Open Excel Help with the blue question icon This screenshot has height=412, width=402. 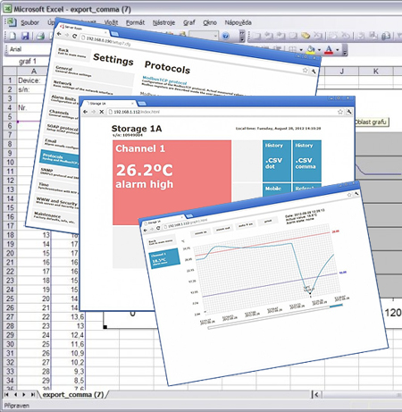(226, 36)
